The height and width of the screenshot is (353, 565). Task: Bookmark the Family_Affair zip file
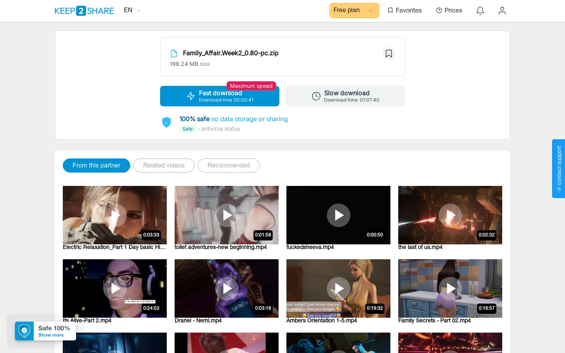[389, 53]
